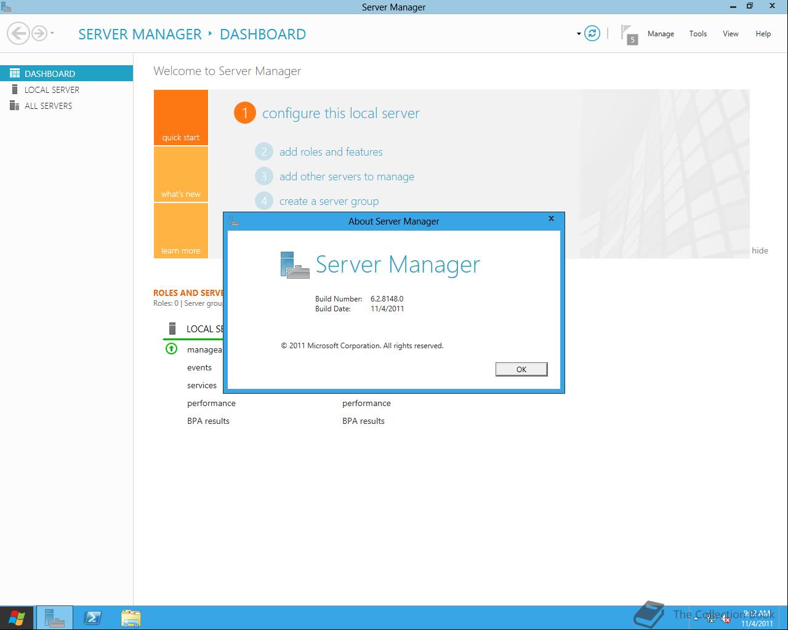Image resolution: width=788 pixels, height=630 pixels.
Task: Click the learn more tile
Action: 181,231
